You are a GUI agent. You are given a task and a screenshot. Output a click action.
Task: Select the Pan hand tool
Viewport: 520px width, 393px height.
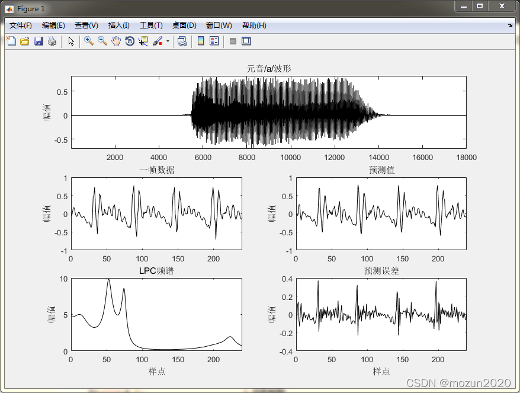(x=116, y=41)
